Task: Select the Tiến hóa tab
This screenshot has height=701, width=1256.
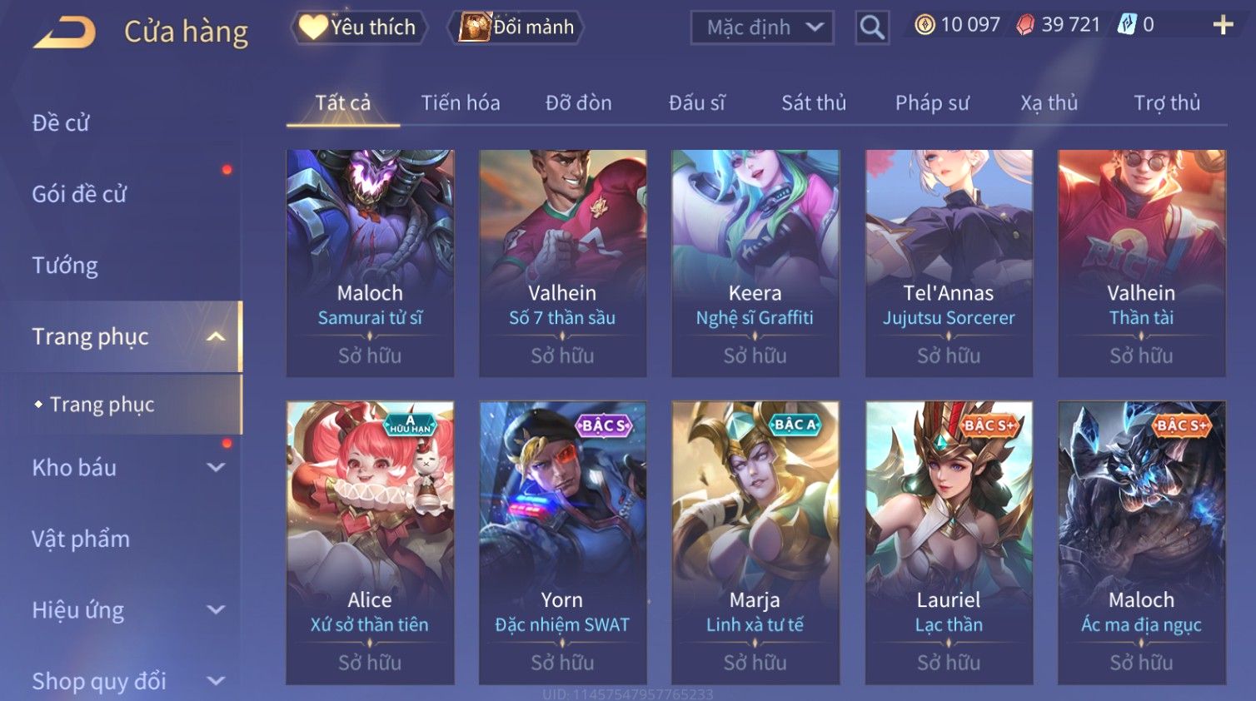Action: 461,102
